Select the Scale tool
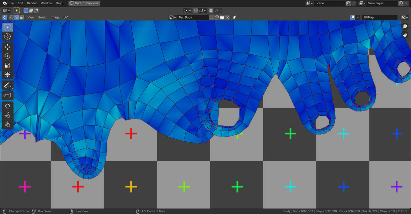 pyautogui.click(x=7, y=65)
